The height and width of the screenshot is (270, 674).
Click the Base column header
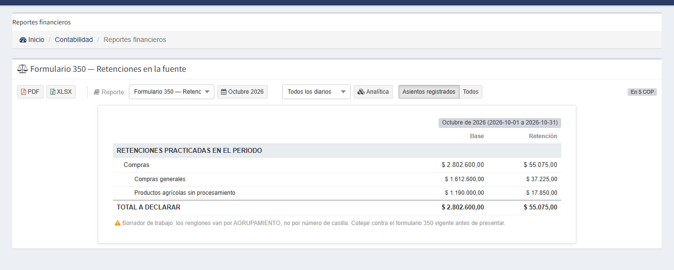[477, 136]
